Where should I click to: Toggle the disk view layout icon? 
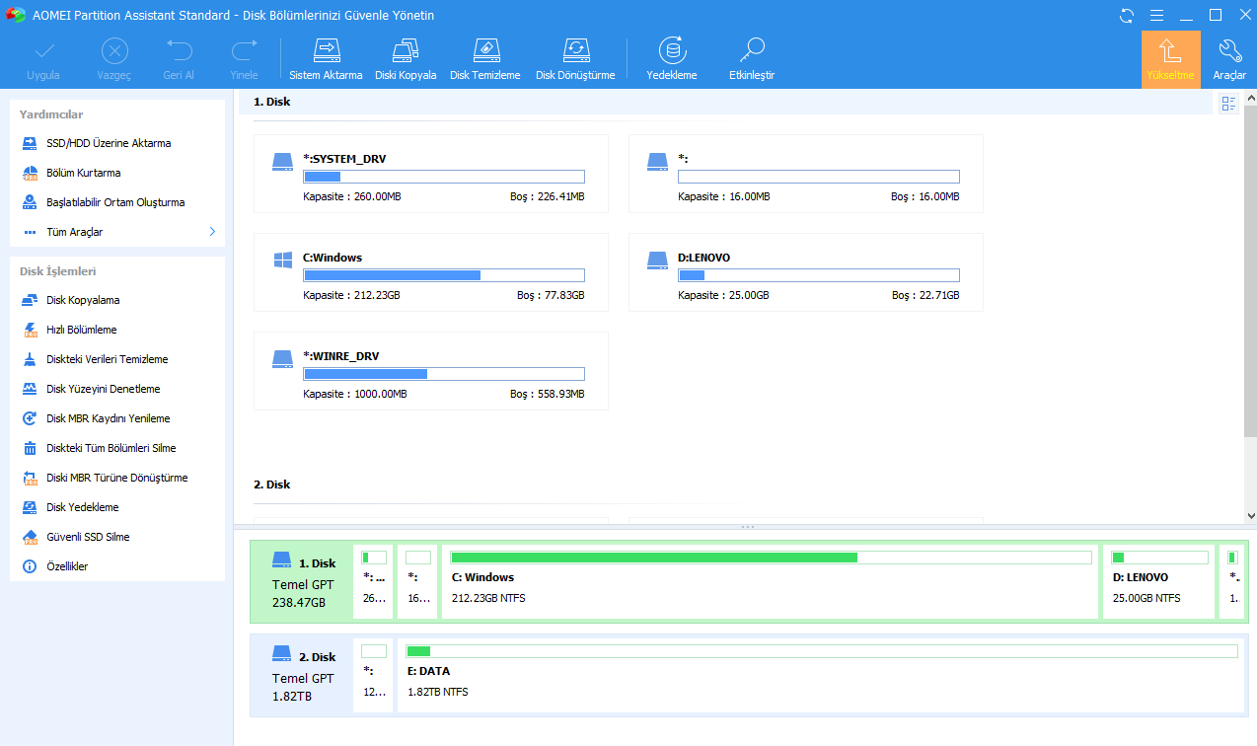coord(1228,104)
